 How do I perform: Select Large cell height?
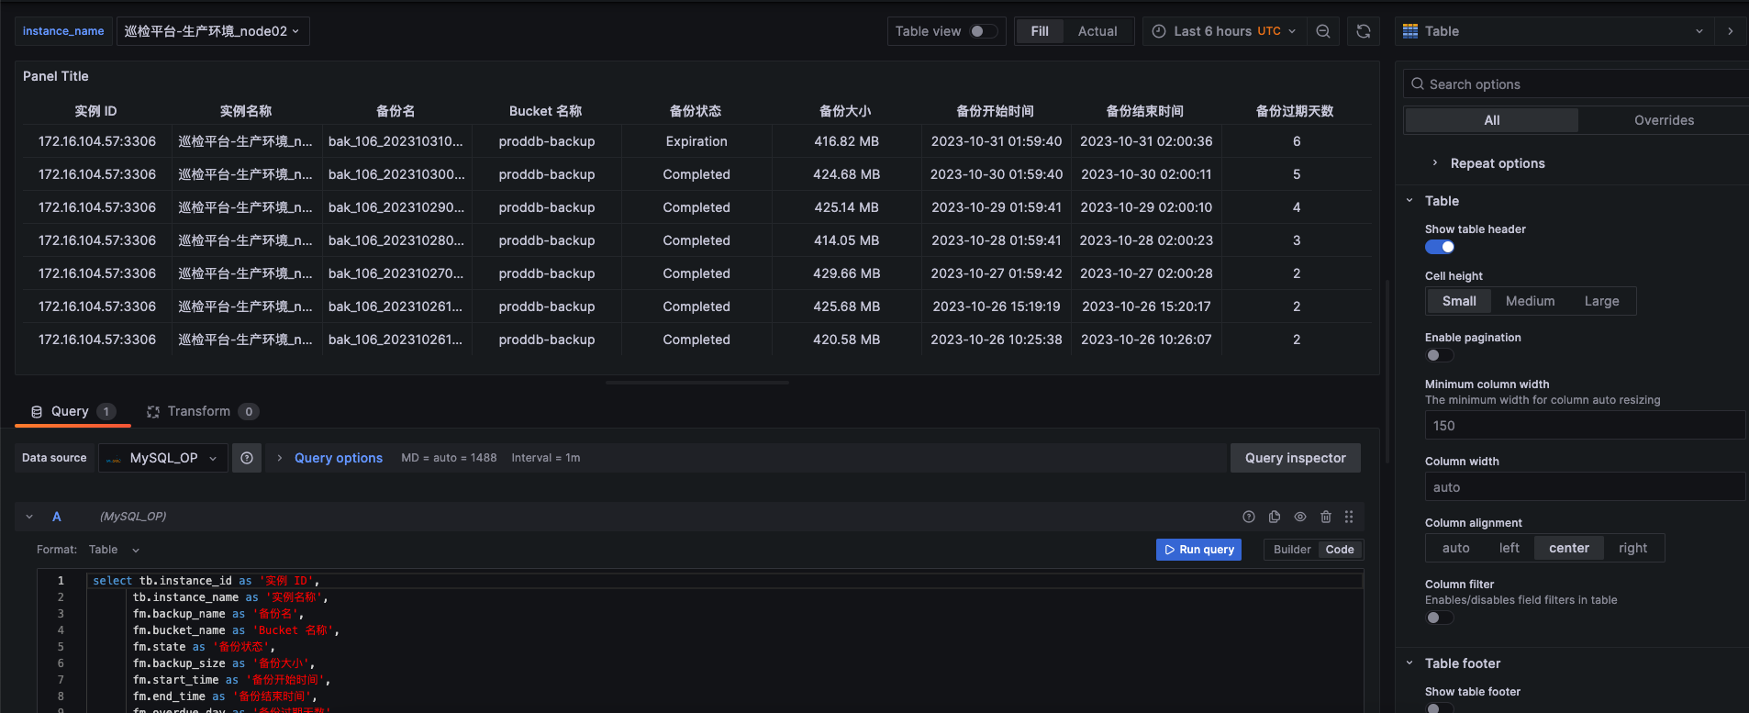click(1601, 301)
